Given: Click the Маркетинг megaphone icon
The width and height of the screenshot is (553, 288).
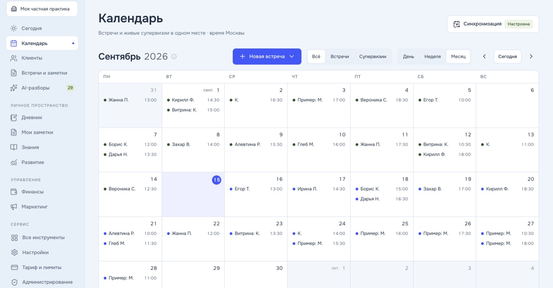Looking at the screenshot, I should pyautogui.click(x=14, y=207).
